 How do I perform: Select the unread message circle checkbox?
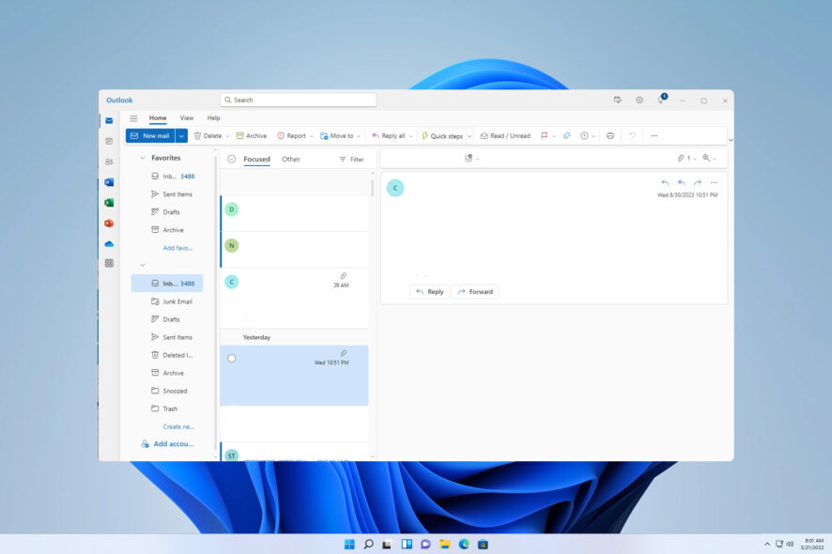point(231,357)
